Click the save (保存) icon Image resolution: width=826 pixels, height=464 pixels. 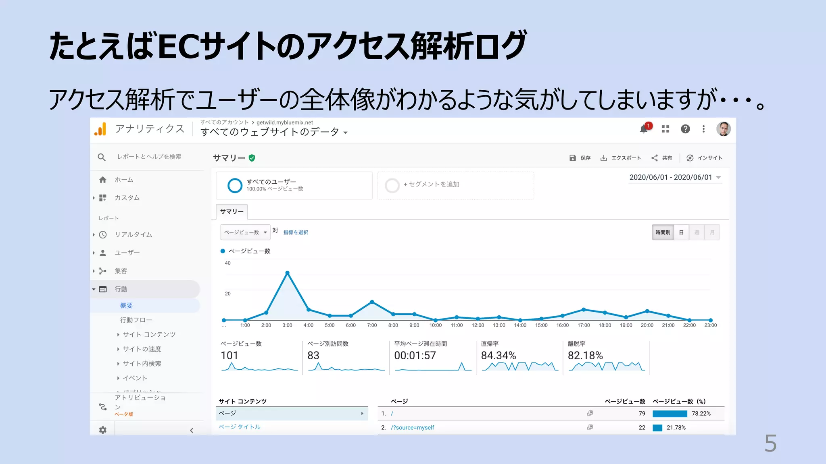[573, 158]
